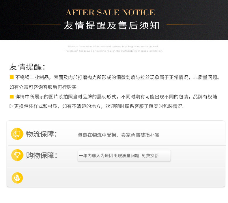Viewport: 228px width, 203px height.
Task: Click the 友情提醒及售后须知 banner heading
Action: [x=112, y=25]
